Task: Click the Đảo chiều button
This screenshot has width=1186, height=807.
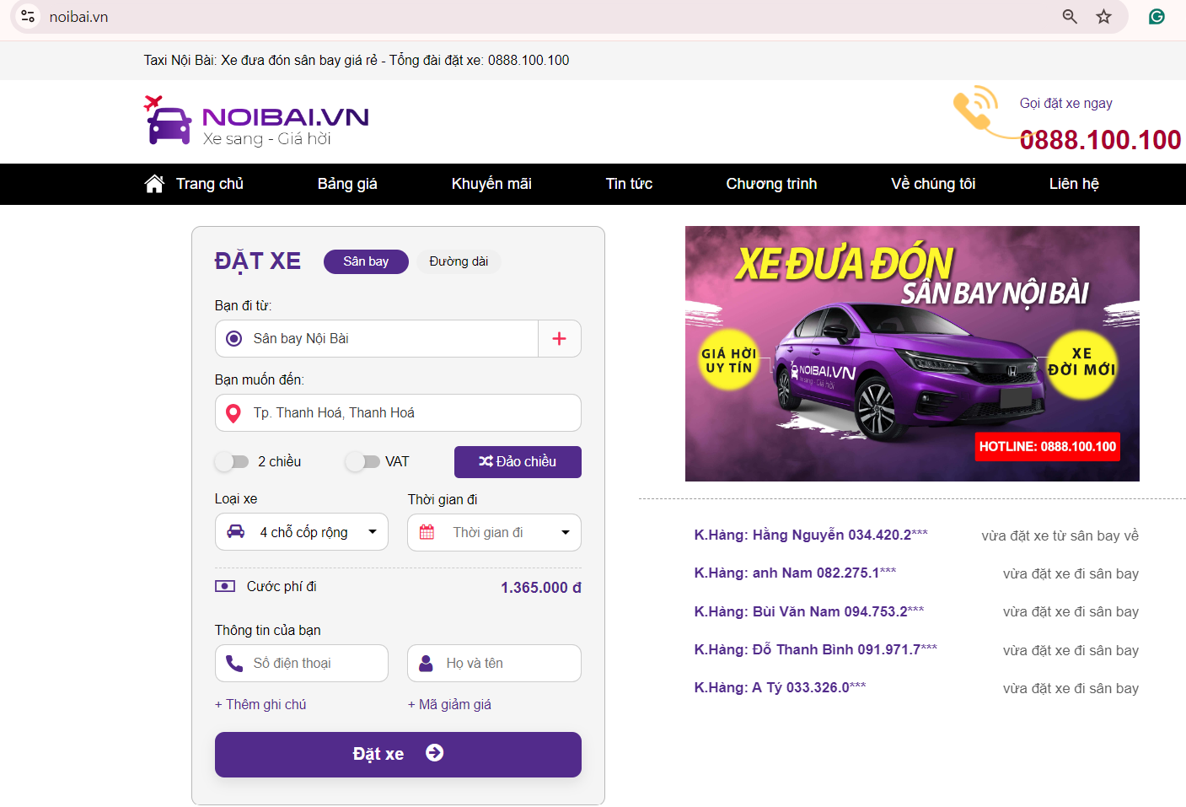Action: tap(518, 462)
